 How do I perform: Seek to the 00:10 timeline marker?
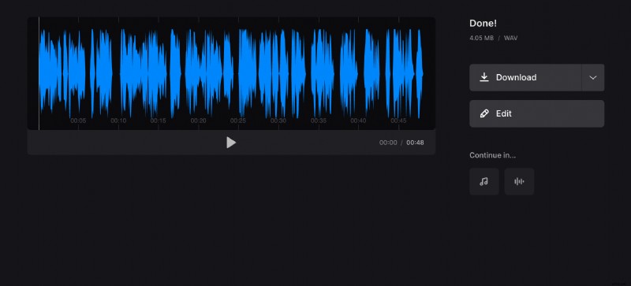tap(118, 121)
